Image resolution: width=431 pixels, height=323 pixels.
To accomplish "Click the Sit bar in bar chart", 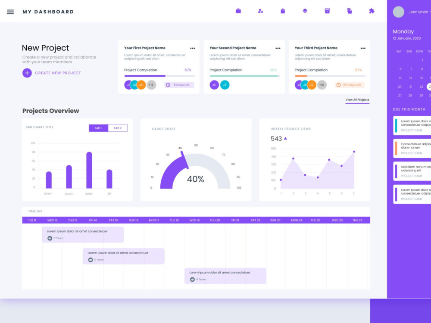I will click(109, 179).
